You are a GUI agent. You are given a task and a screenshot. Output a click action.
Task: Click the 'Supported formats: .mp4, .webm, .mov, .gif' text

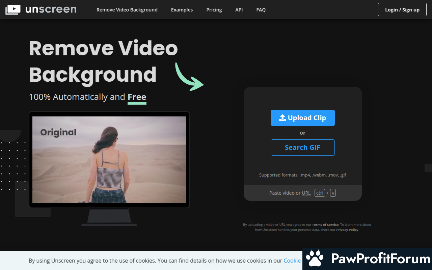[x=303, y=175]
